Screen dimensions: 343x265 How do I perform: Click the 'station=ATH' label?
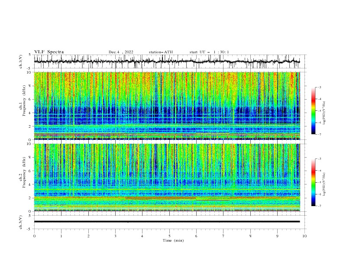click(161, 52)
